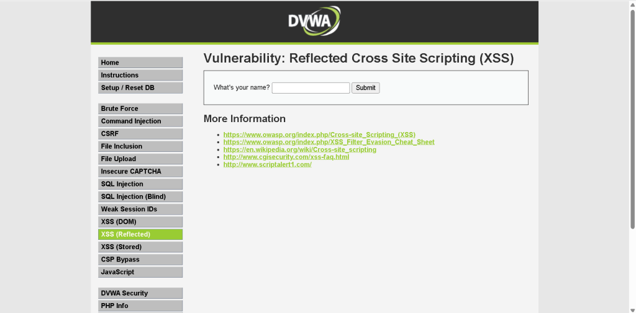Click the Submit button
636x313 pixels.
[x=365, y=88]
